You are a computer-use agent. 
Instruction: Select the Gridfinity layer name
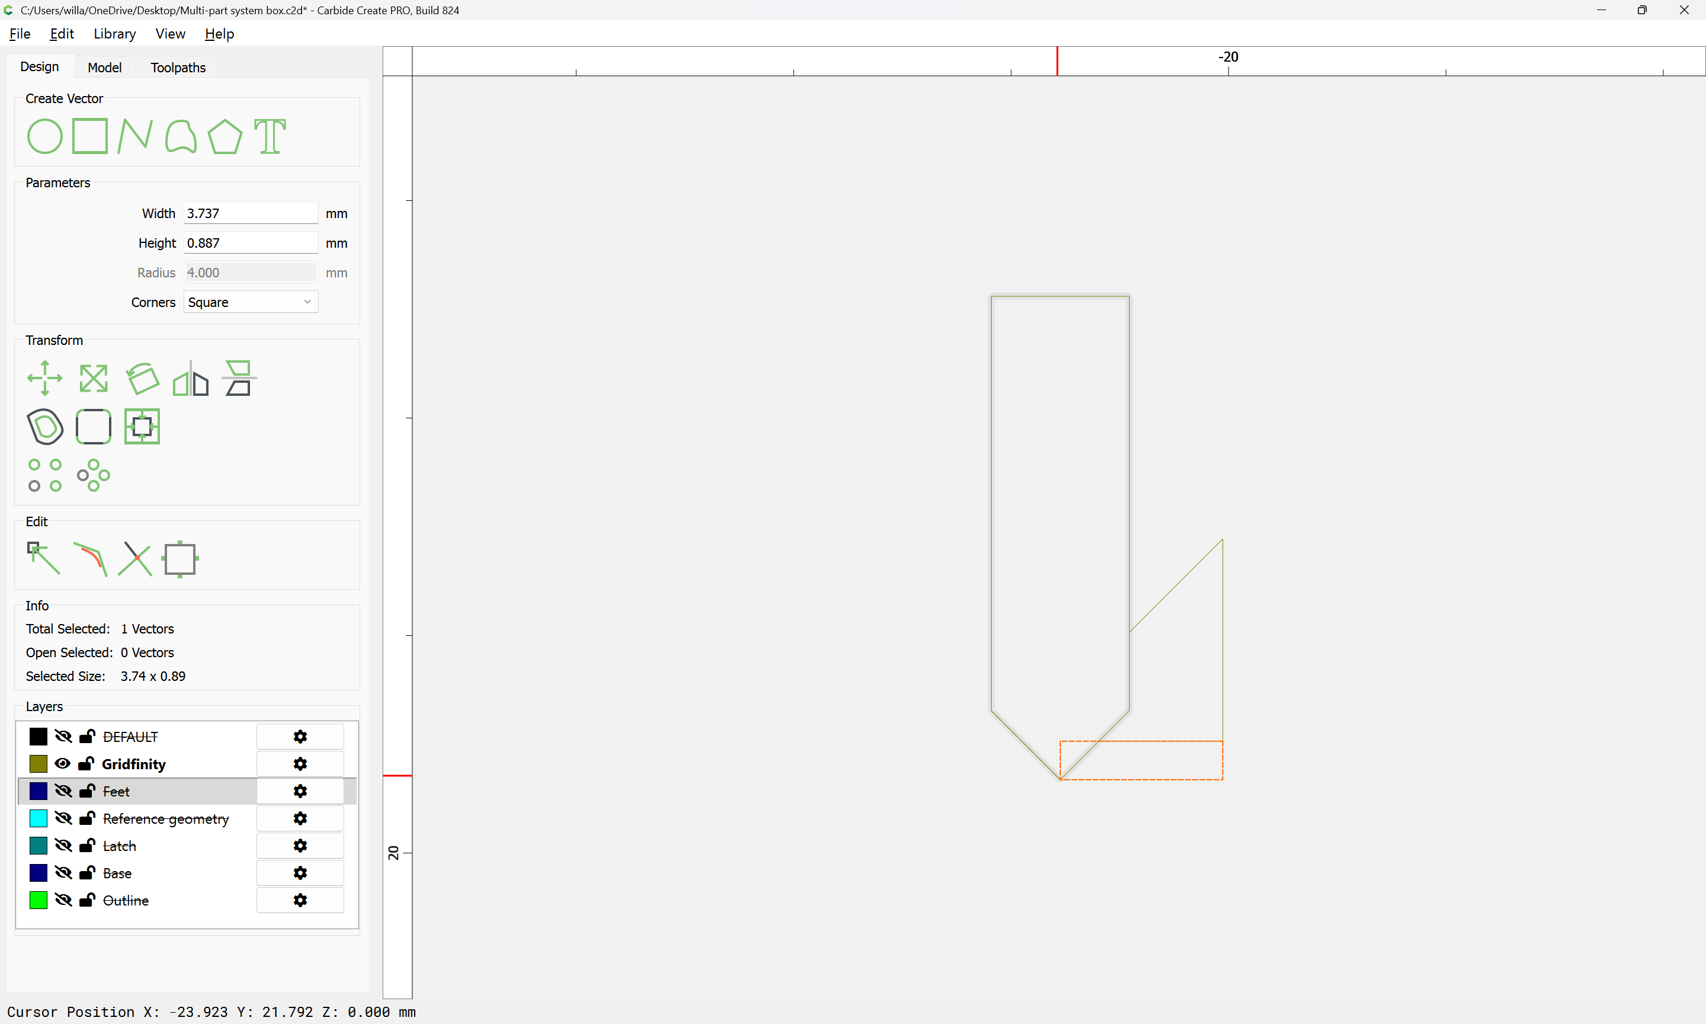tap(134, 764)
